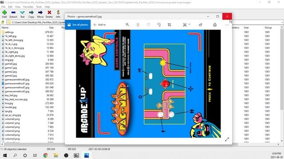Delete the photo with trash icon

pos(138,25)
